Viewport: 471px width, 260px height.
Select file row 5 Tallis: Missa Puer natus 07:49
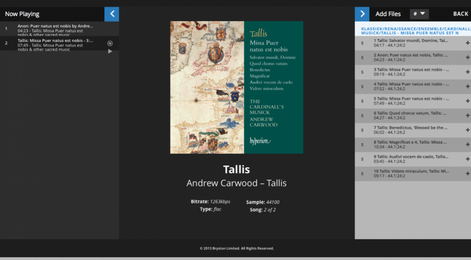pyautogui.click(x=413, y=101)
